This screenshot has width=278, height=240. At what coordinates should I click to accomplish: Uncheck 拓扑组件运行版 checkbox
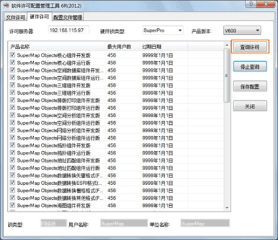click(13, 152)
